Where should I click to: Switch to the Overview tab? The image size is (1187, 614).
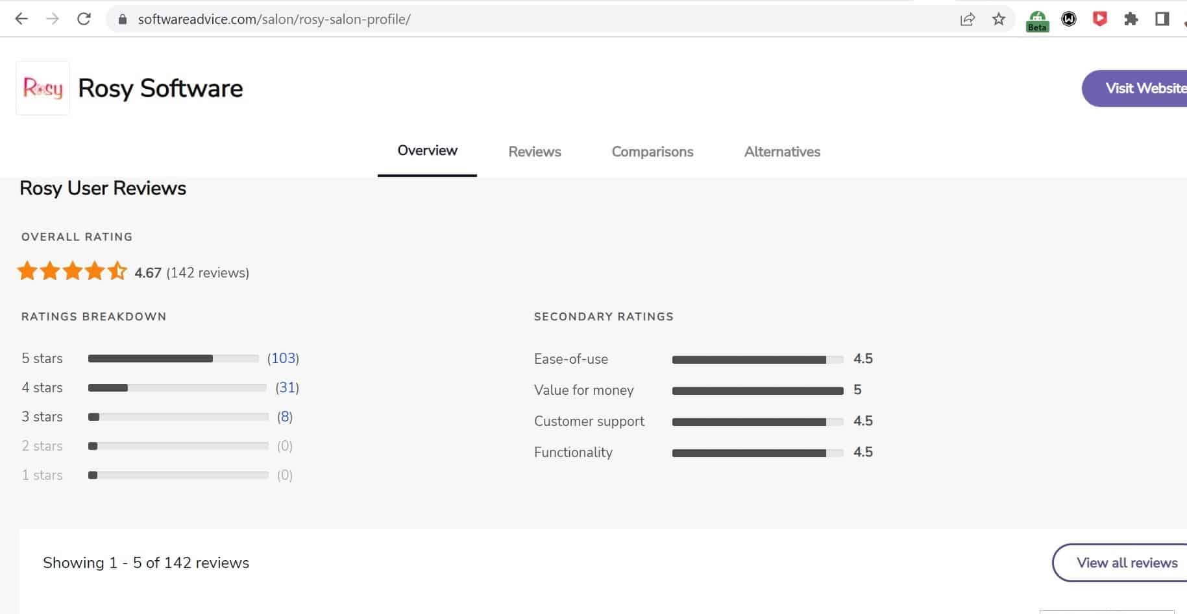click(427, 150)
